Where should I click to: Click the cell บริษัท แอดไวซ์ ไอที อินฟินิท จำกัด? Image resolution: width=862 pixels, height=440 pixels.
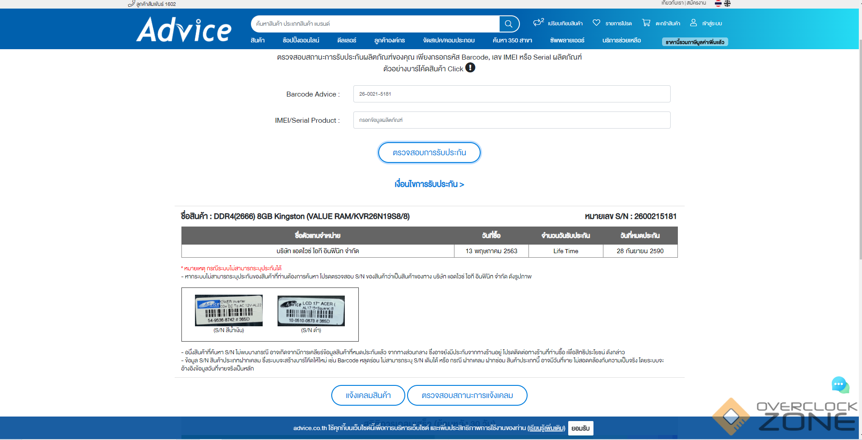318,251
